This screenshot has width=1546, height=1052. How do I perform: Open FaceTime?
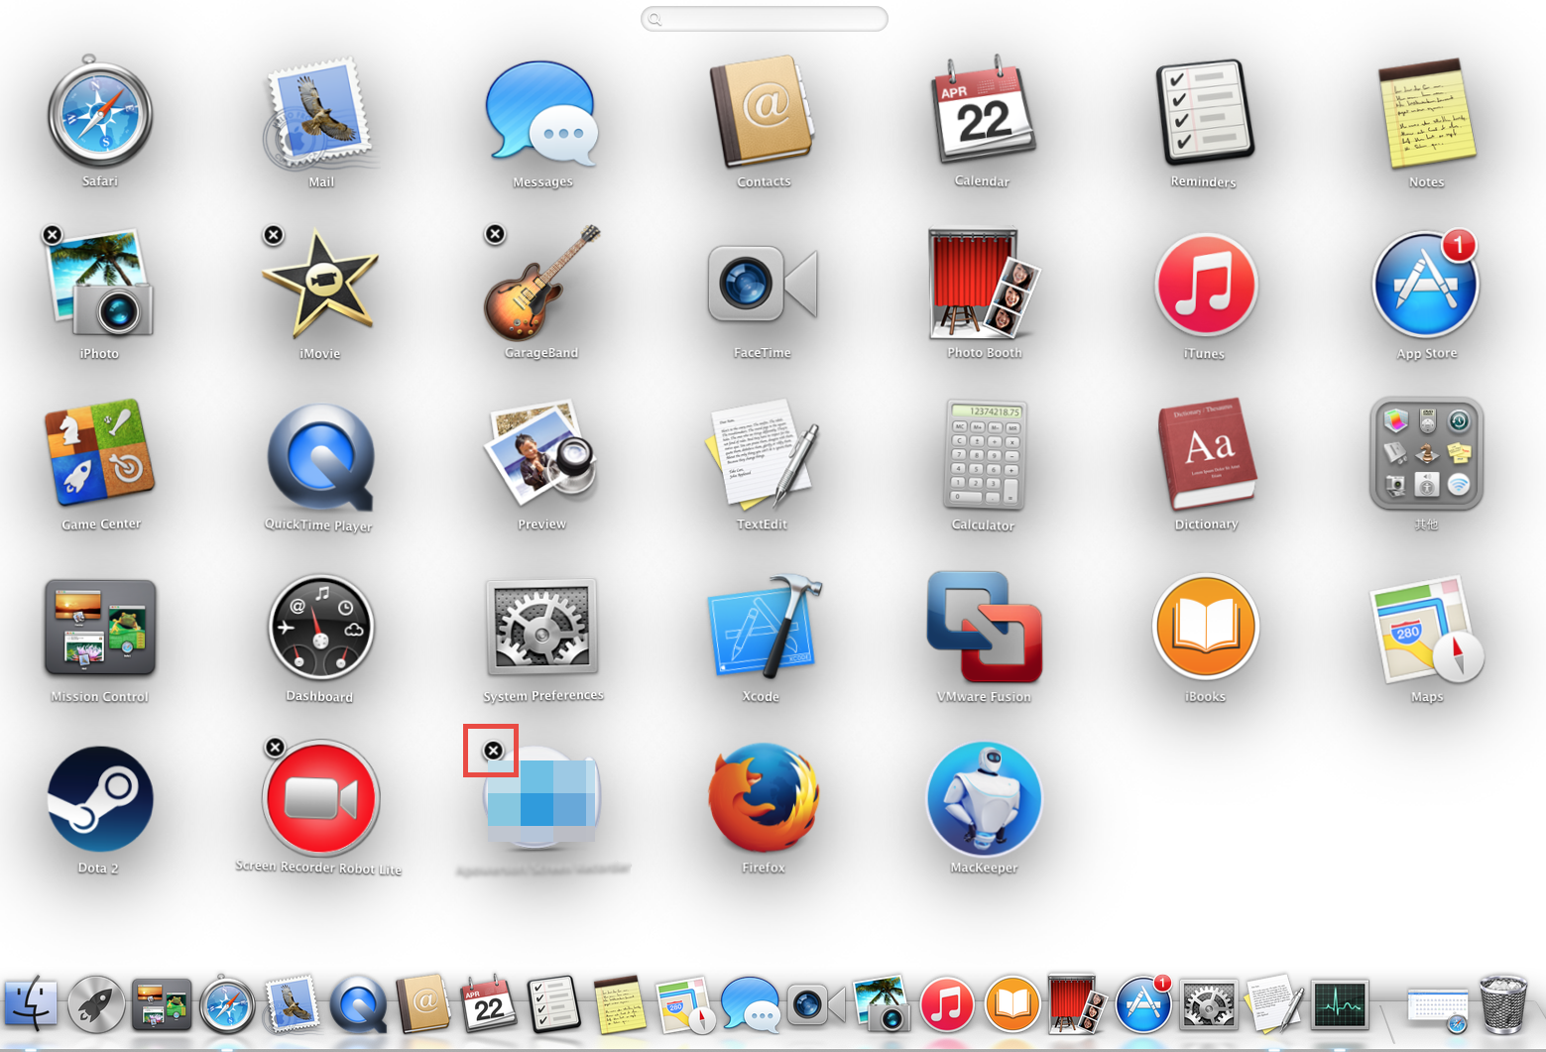762,287
